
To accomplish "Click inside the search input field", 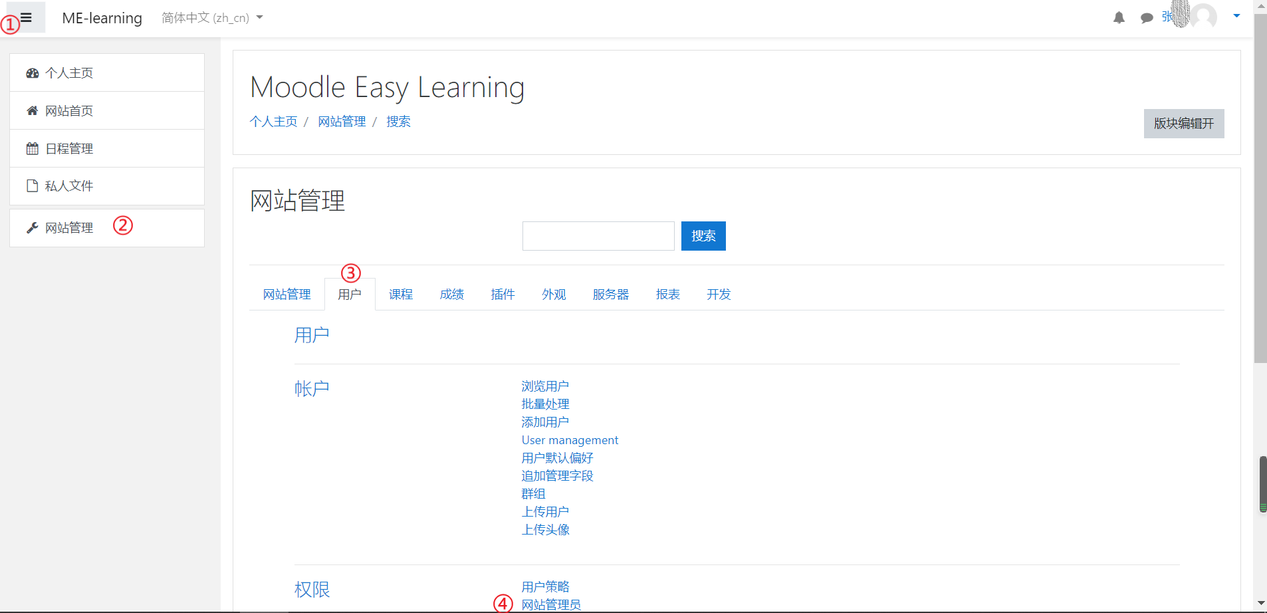I will 598,235.
